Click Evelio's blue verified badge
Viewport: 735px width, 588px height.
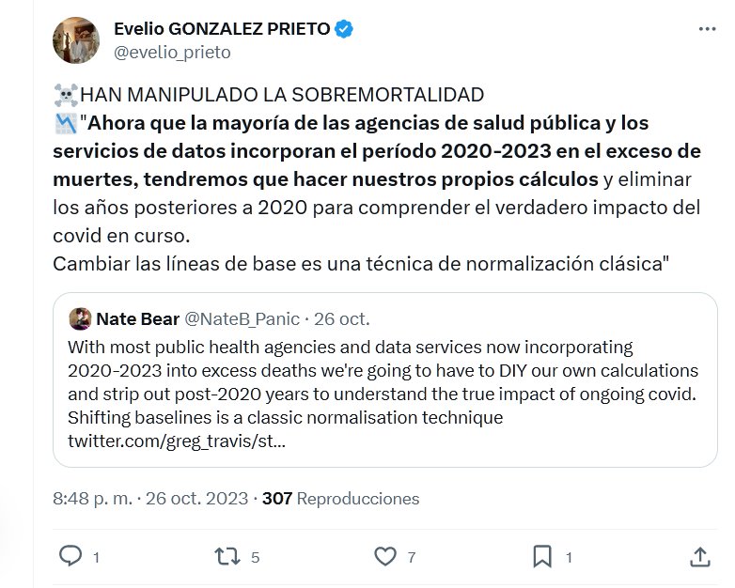pyautogui.click(x=344, y=29)
